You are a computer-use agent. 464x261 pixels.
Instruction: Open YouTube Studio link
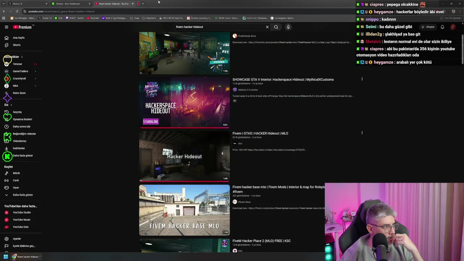point(21,212)
